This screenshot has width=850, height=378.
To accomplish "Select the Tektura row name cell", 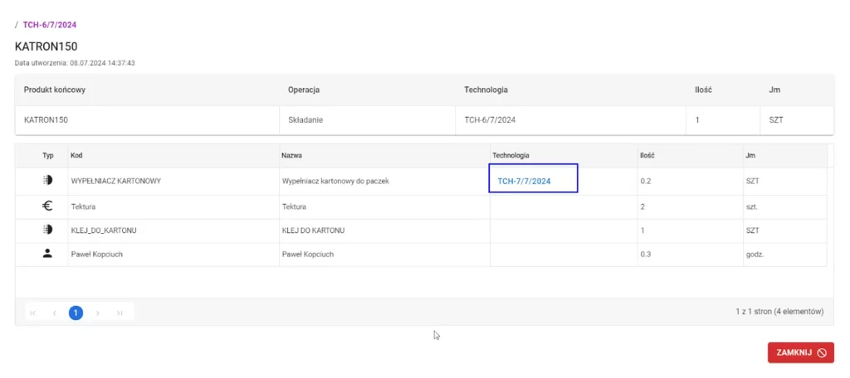I will [x=295, y=206].
